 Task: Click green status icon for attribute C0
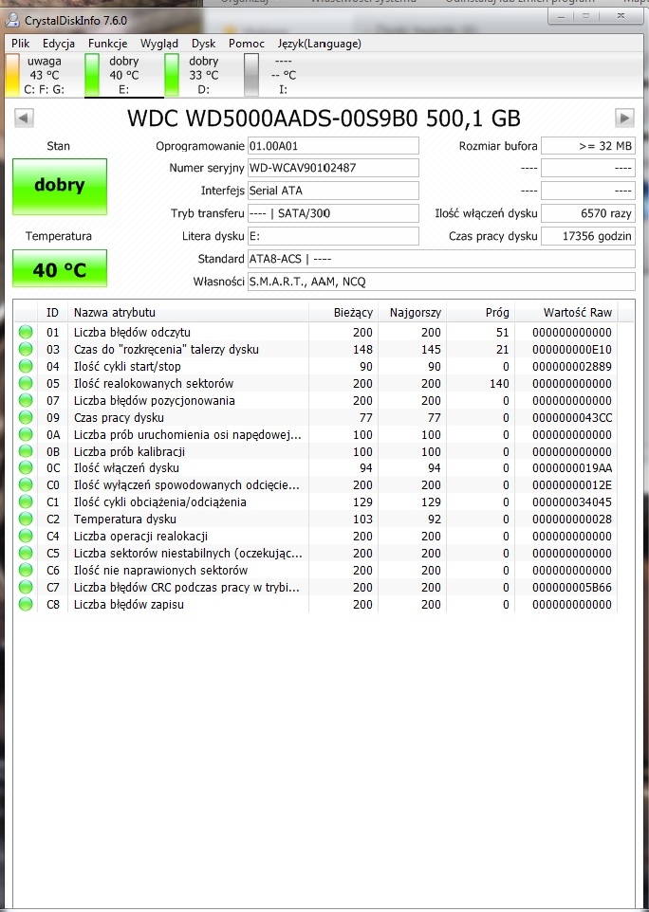pos(26,485)
